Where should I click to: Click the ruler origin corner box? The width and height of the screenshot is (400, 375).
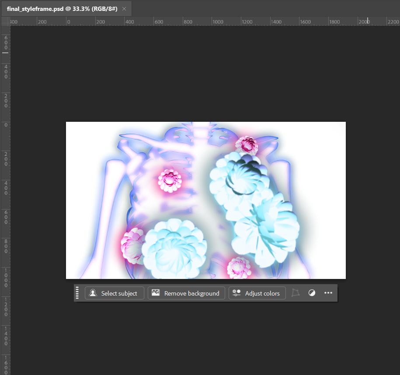(x=5, y=21)
